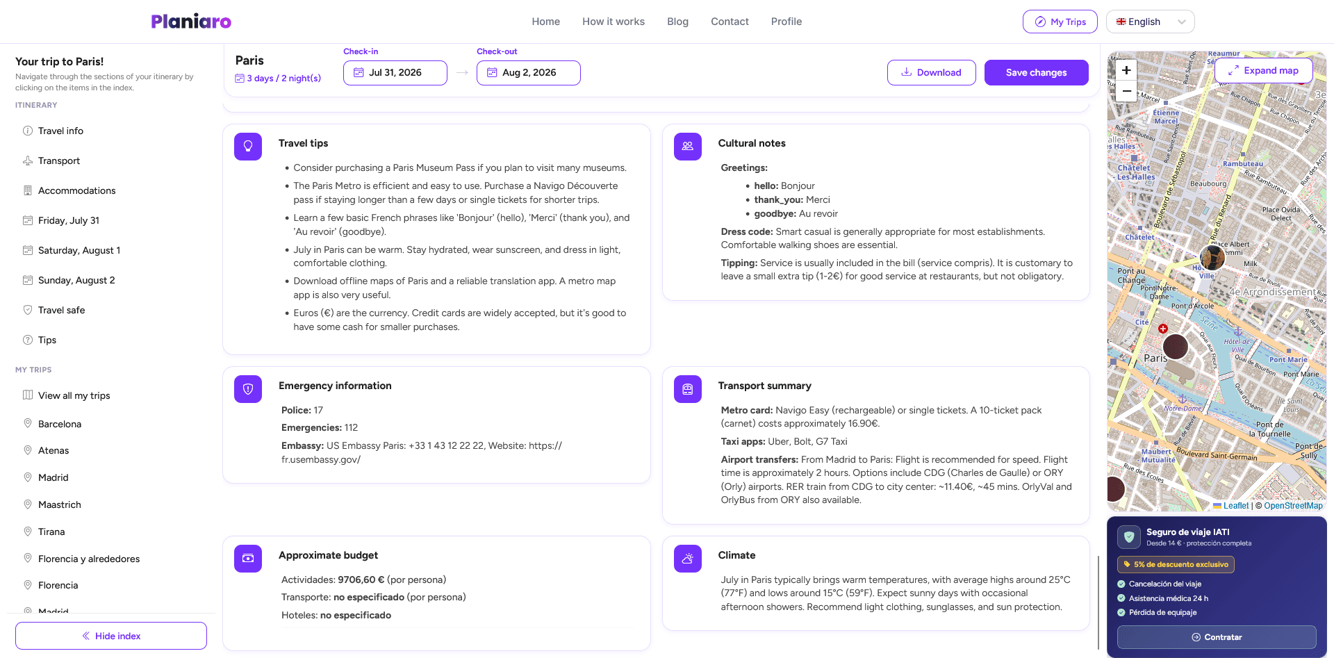Click the page vertical scrollbar

[x=1098, y=602]
